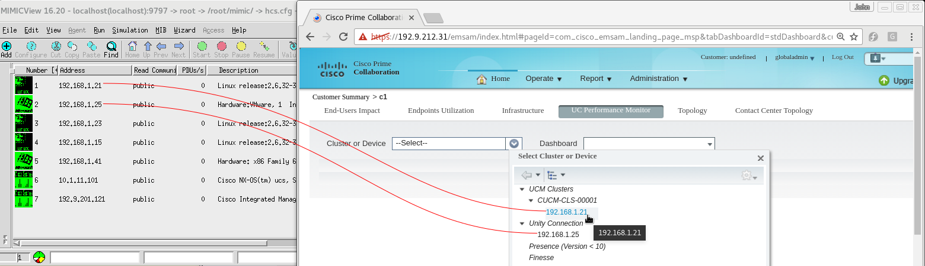Click the yellow Pause agent icon
Viewport: 925px width, 266px height.
coord(241,46)
